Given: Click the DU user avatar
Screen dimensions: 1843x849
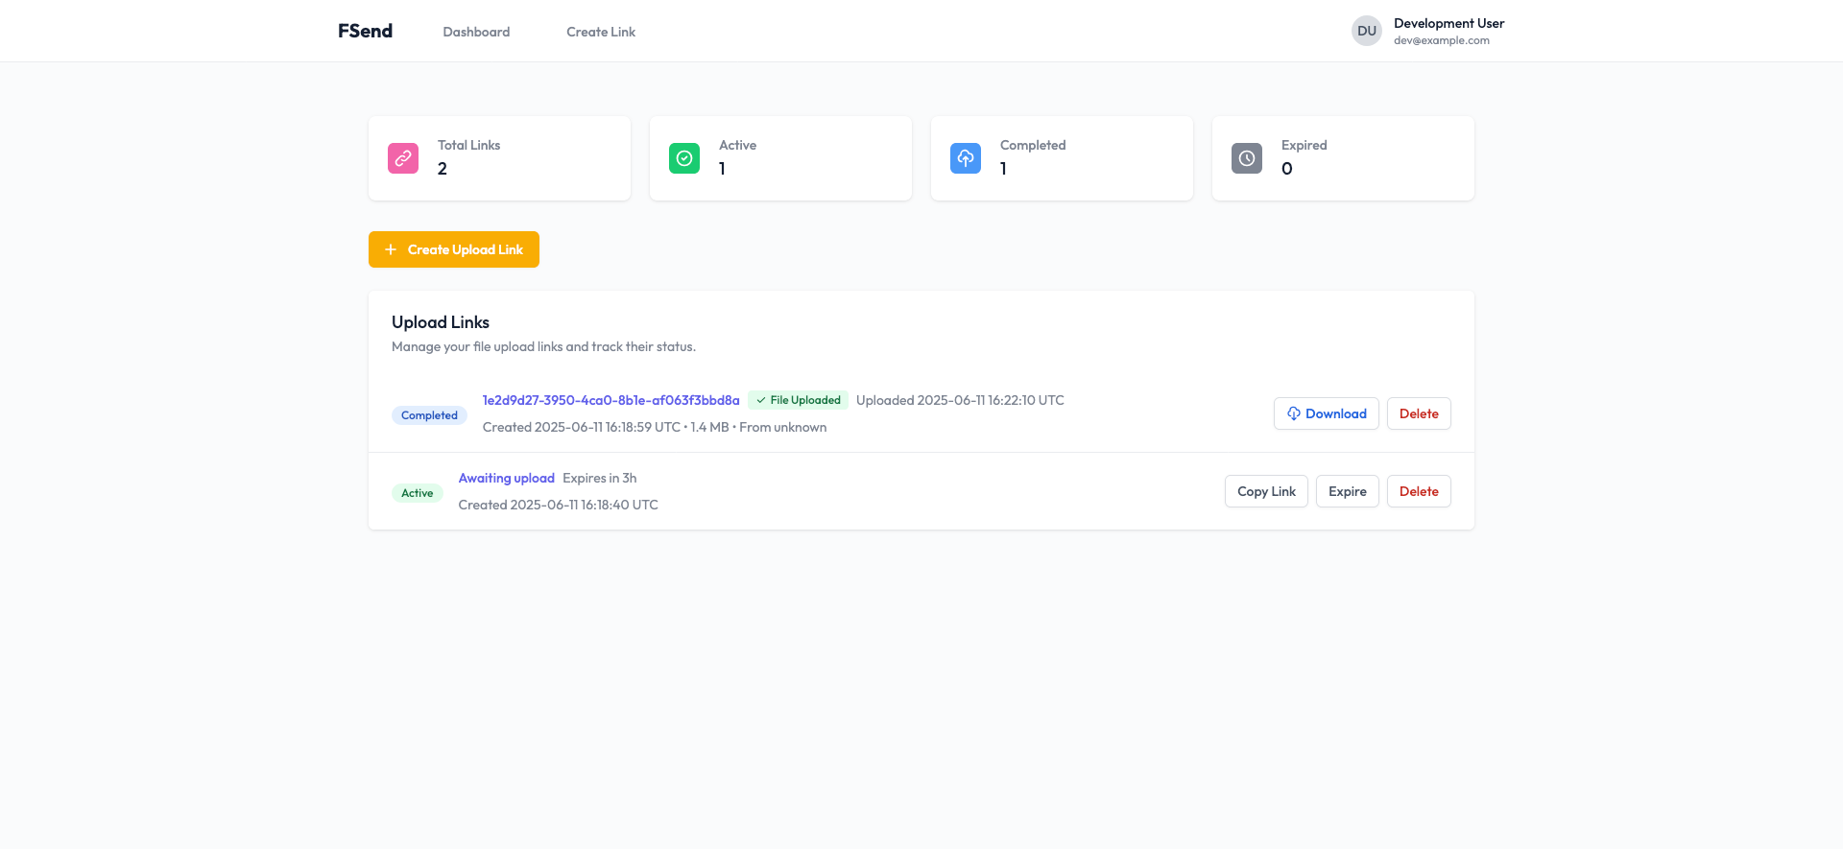Looking at the screenshot, I should [x=1367, y=31].
